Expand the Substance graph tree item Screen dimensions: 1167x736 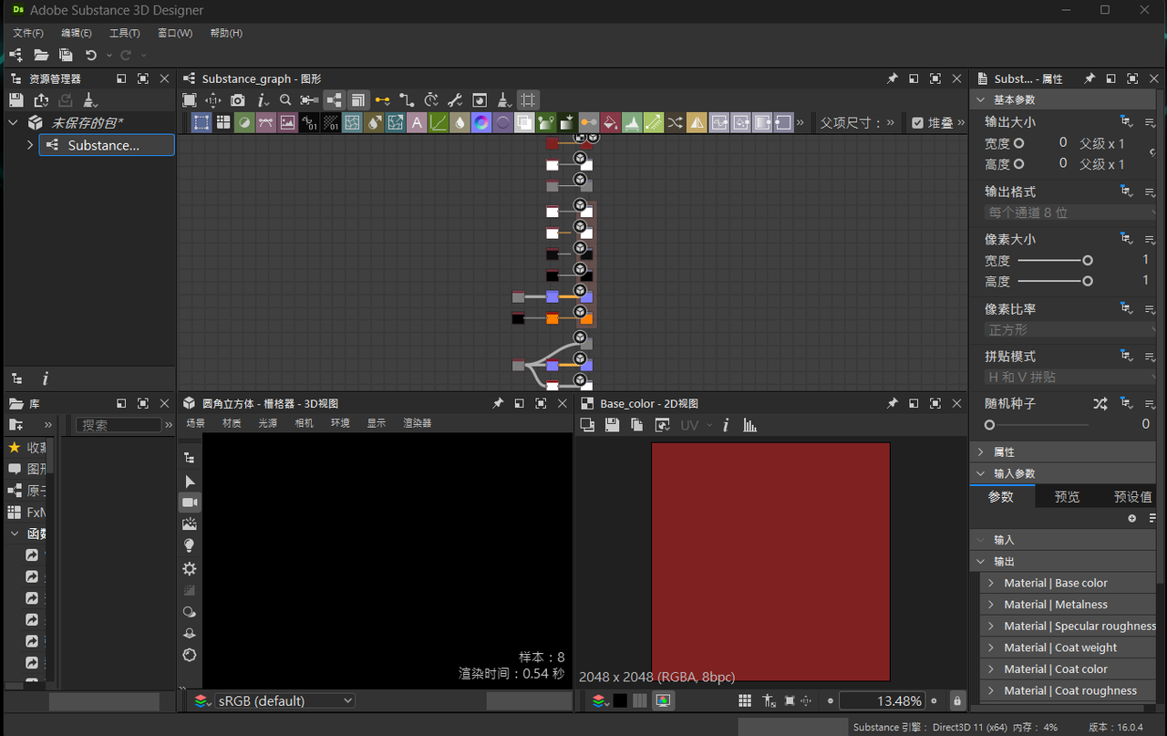(x=30, y=145)
